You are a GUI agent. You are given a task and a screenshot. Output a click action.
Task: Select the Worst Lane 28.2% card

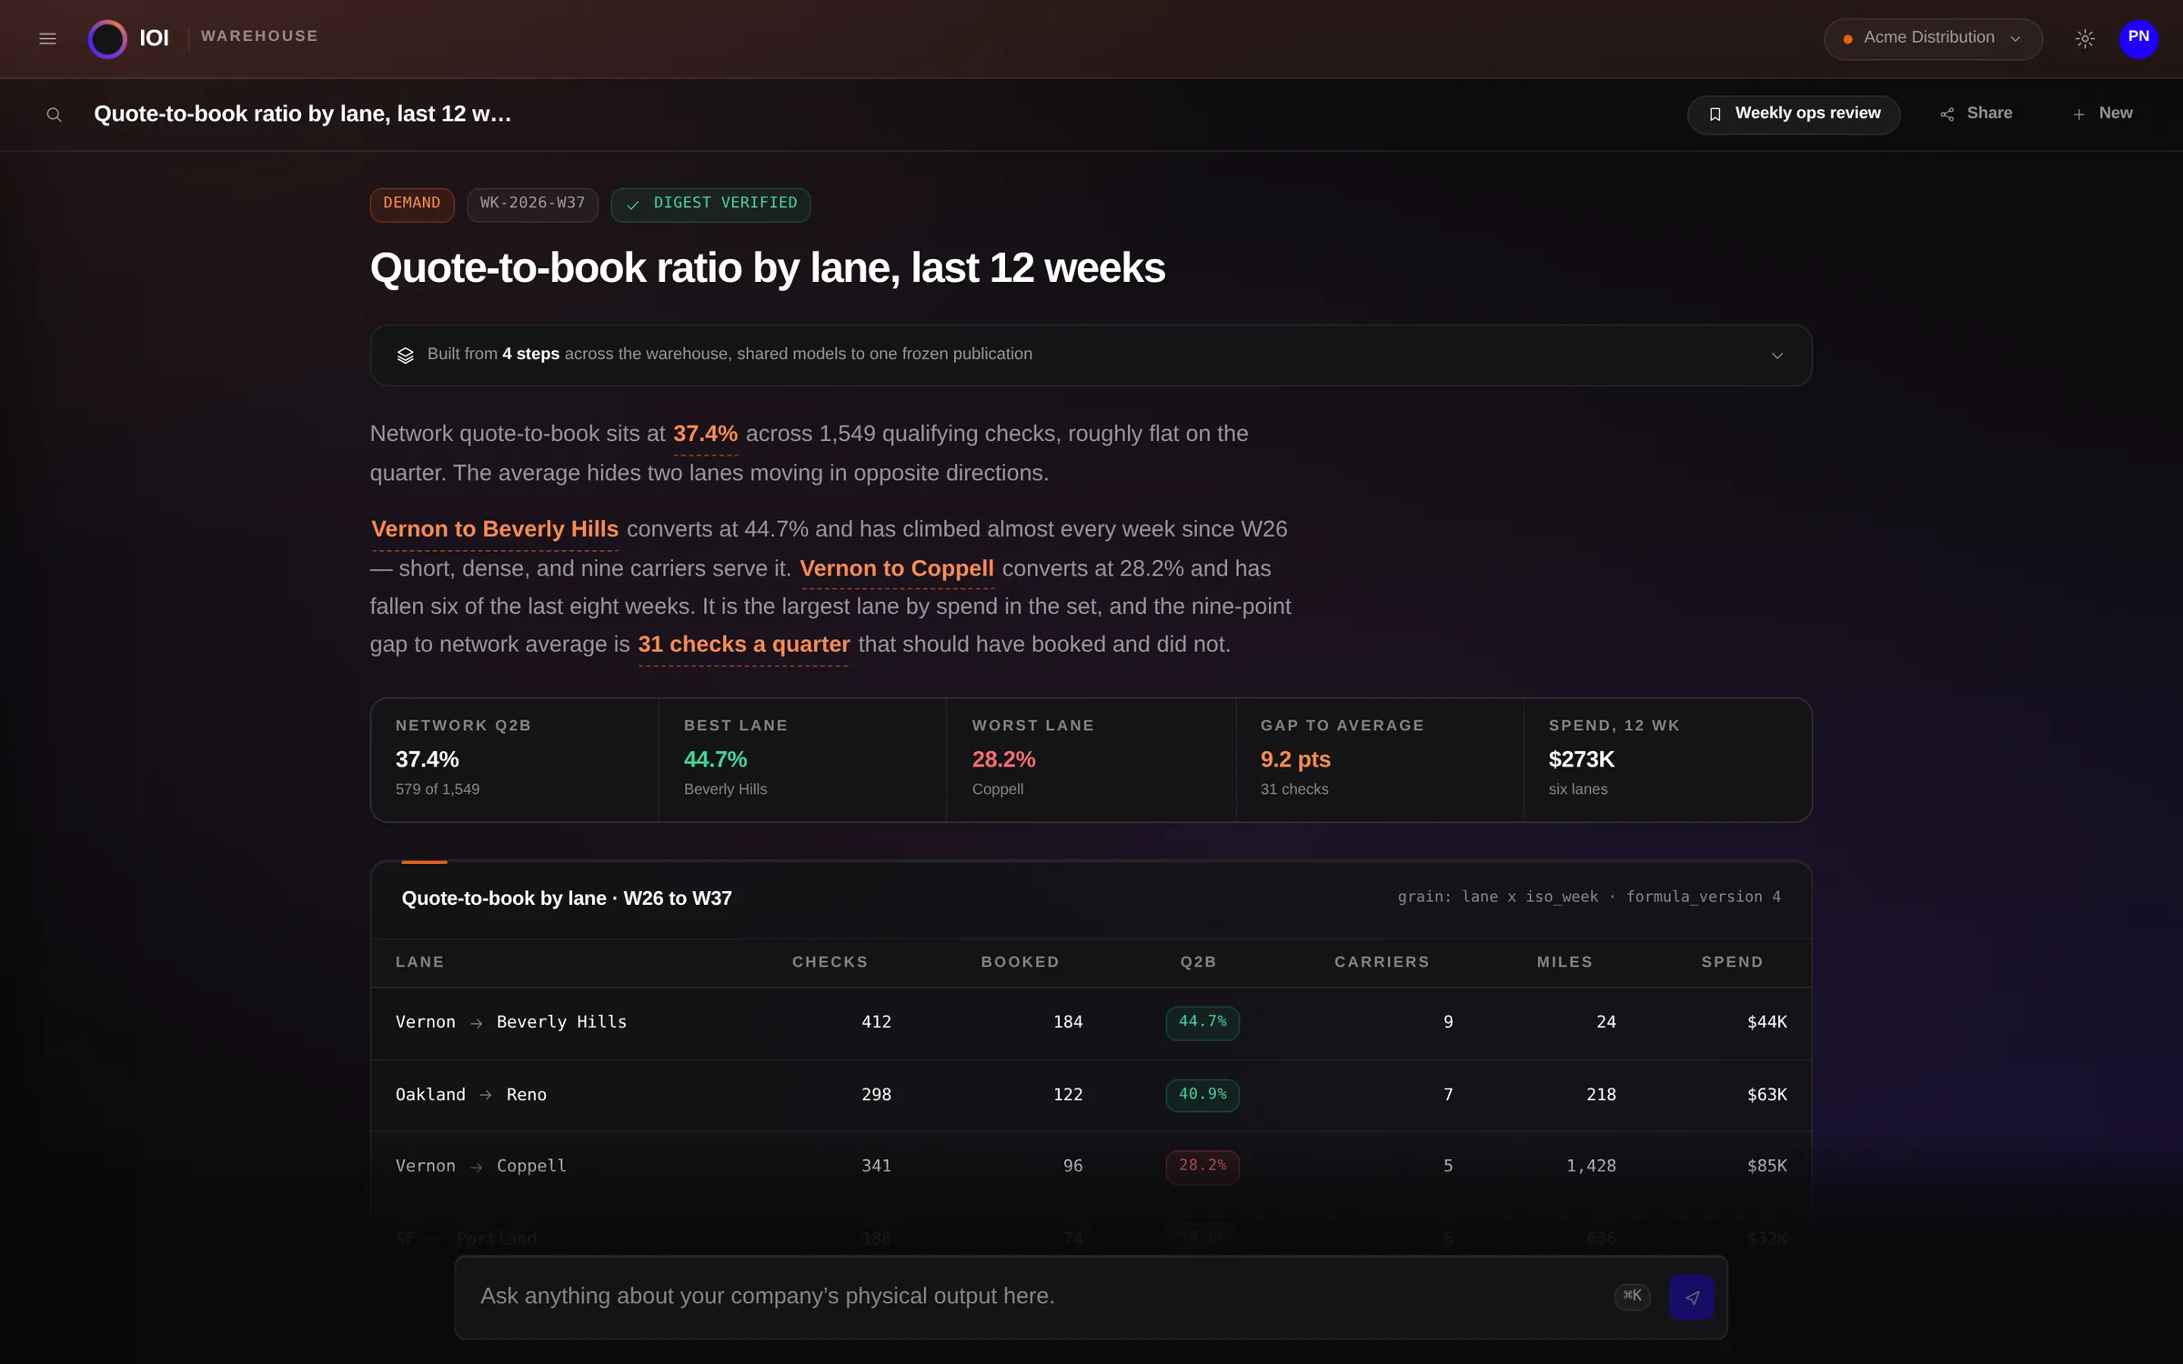pos(1091,760)
